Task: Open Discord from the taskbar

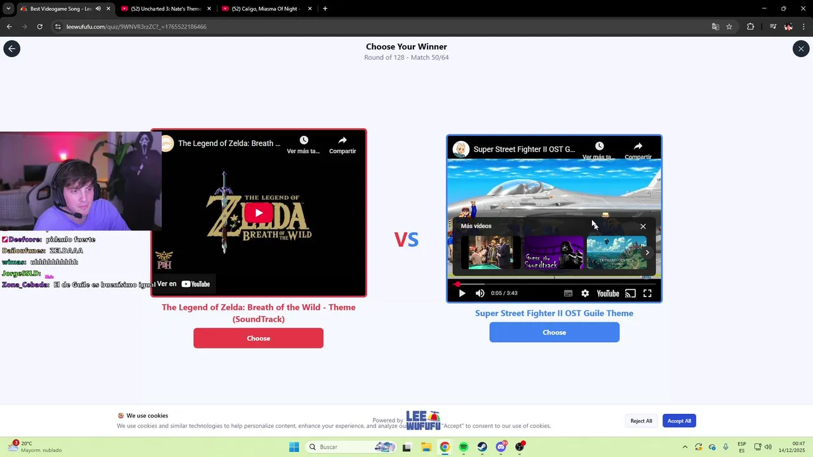Action: (x=501, y=447)
